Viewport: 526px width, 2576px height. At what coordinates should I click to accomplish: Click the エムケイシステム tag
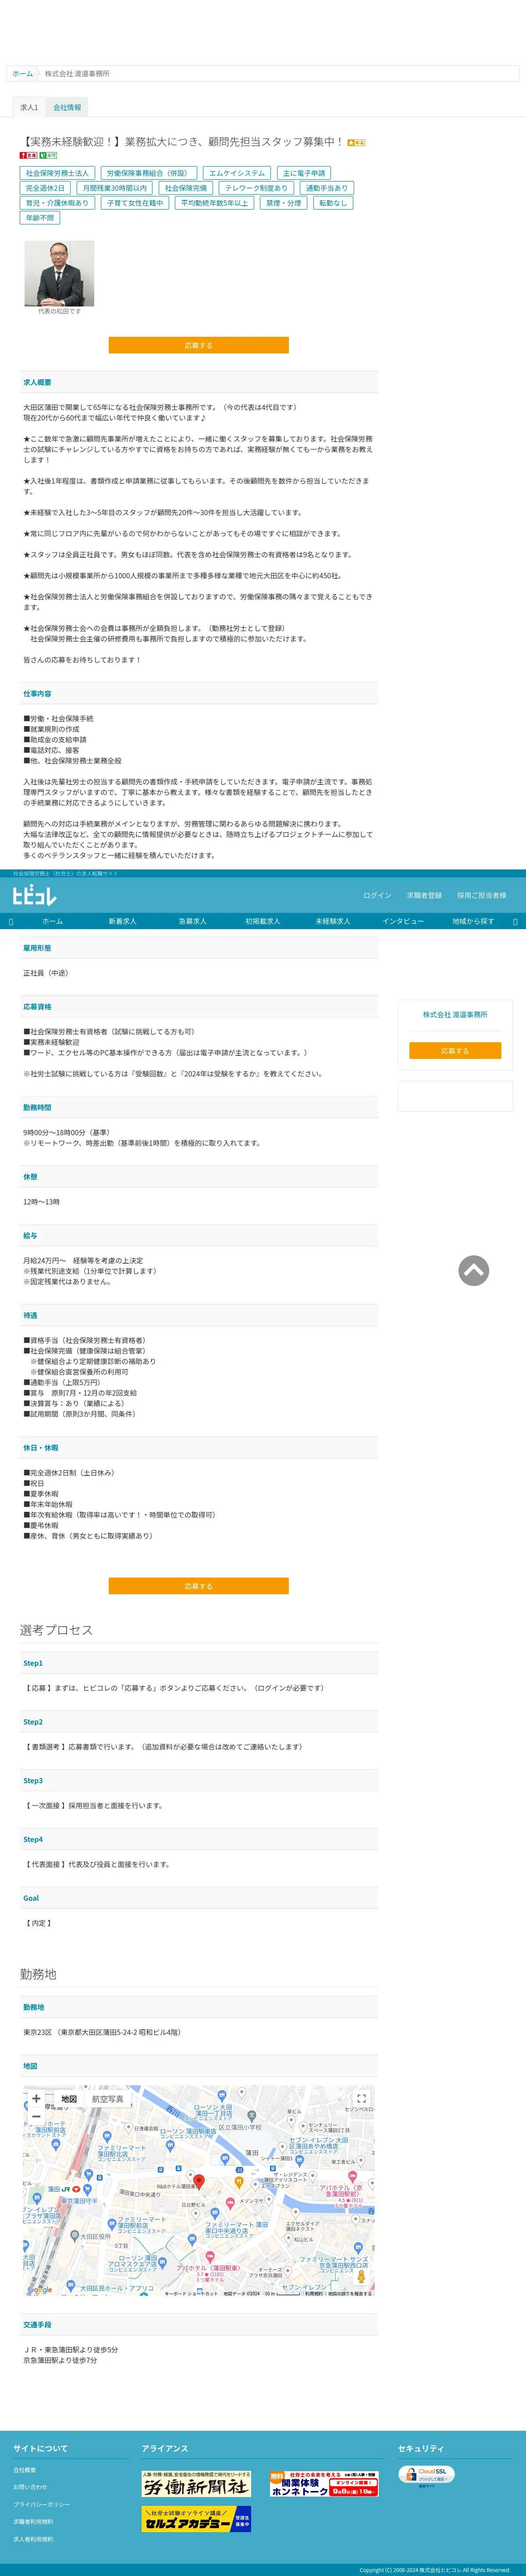tap(237, 173)
